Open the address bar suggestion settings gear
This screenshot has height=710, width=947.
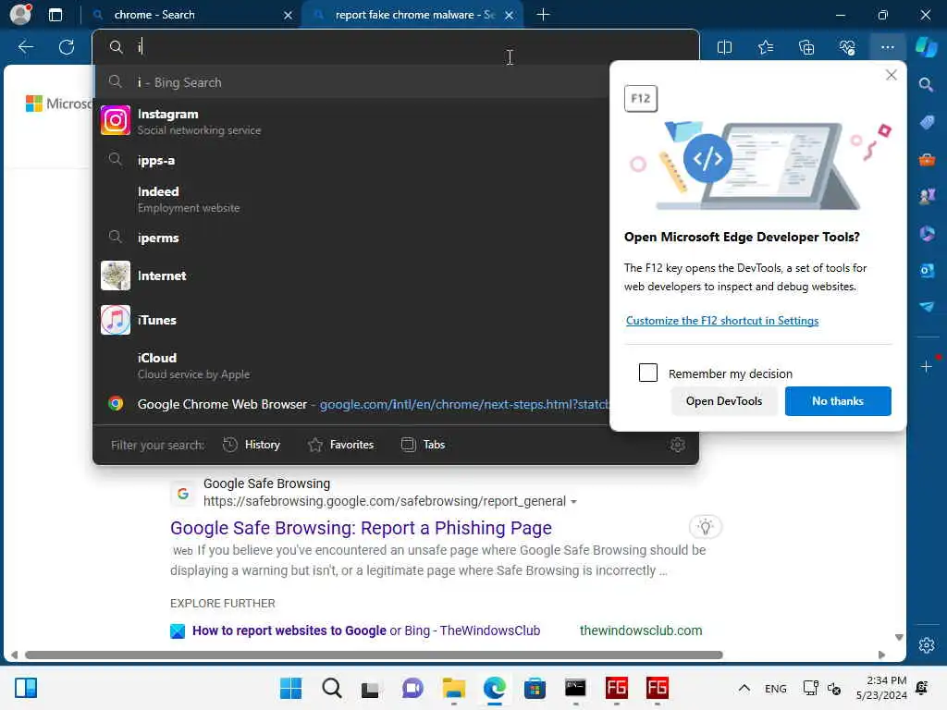678,445
